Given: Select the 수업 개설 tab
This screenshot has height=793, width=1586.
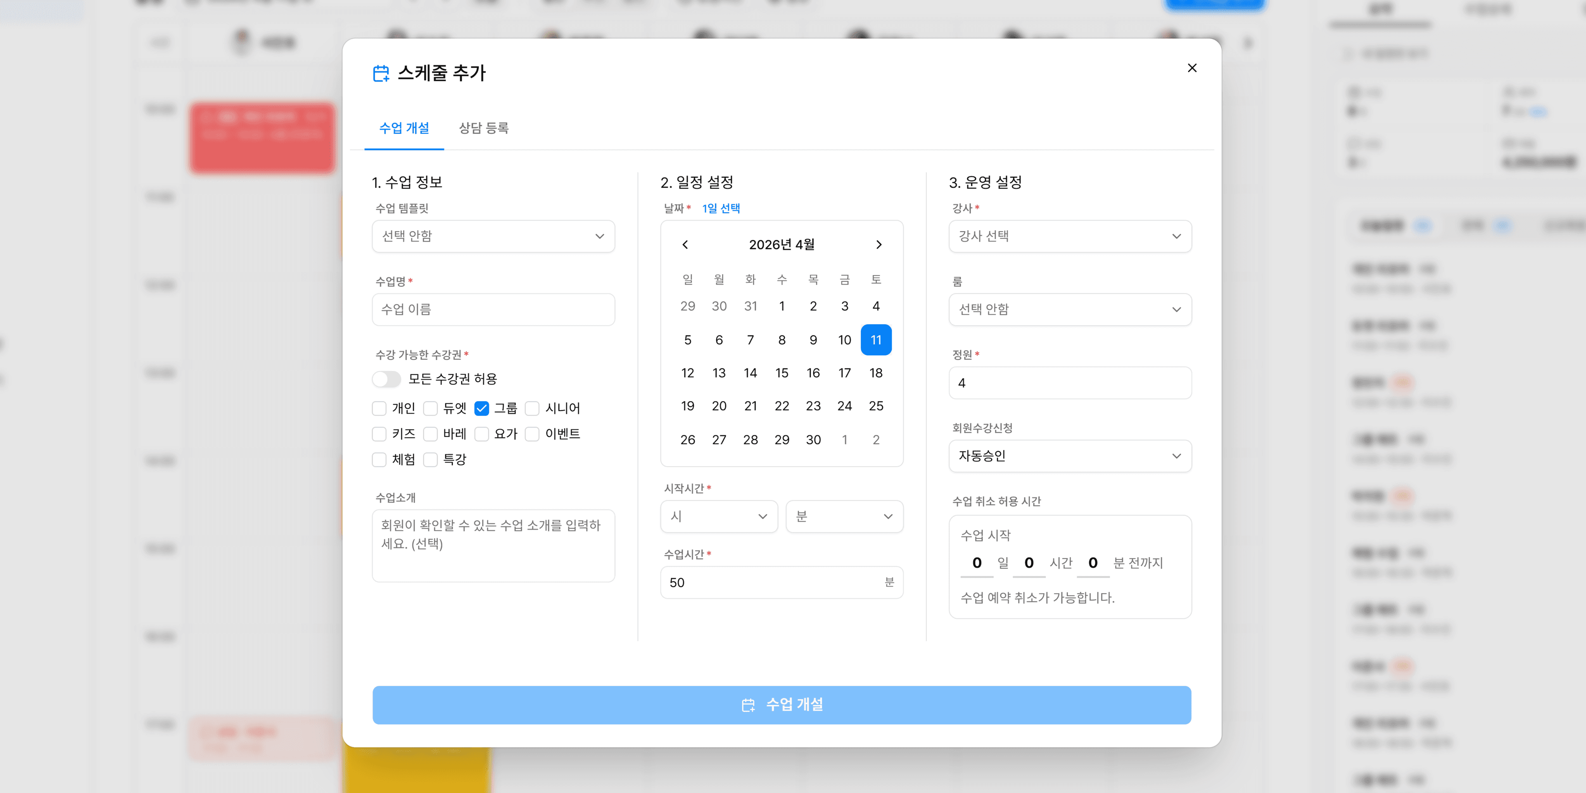Looking at the screenshot, I should [404, 128].
